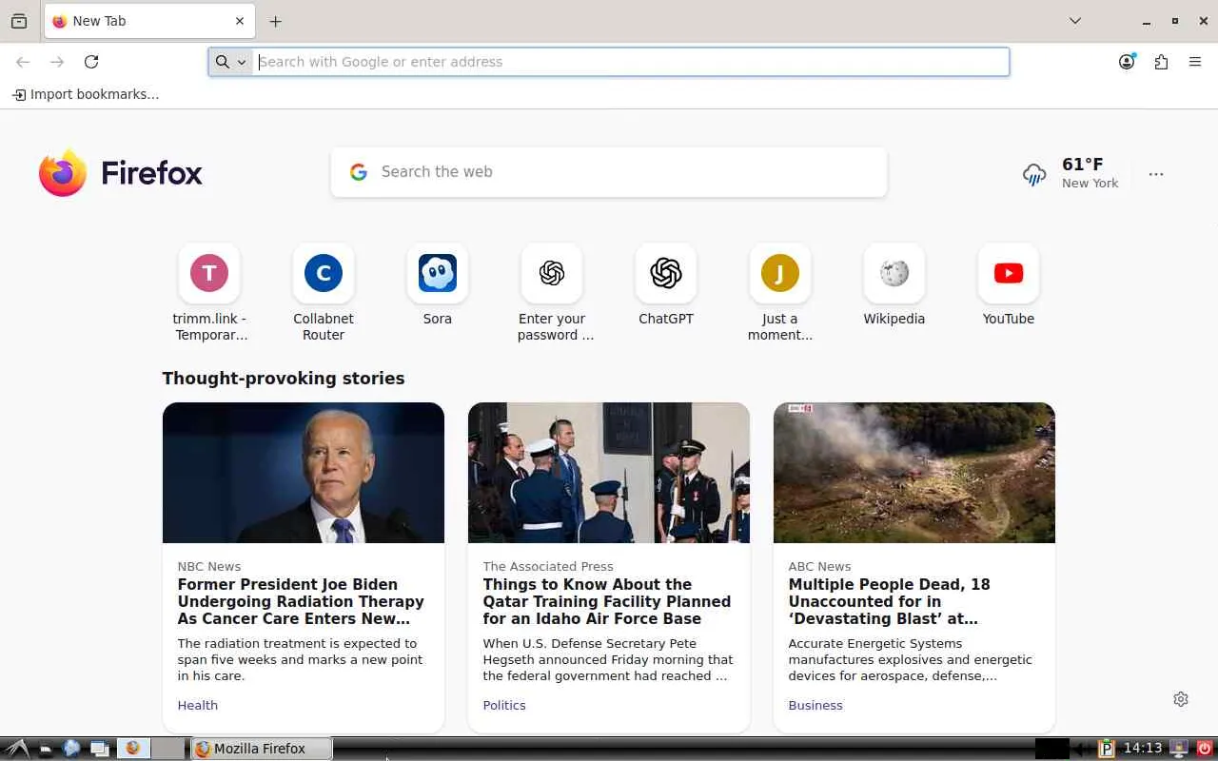Screen dimensions: 1218x761
Task: Reload the current page
Action: (x=91, y=62)
